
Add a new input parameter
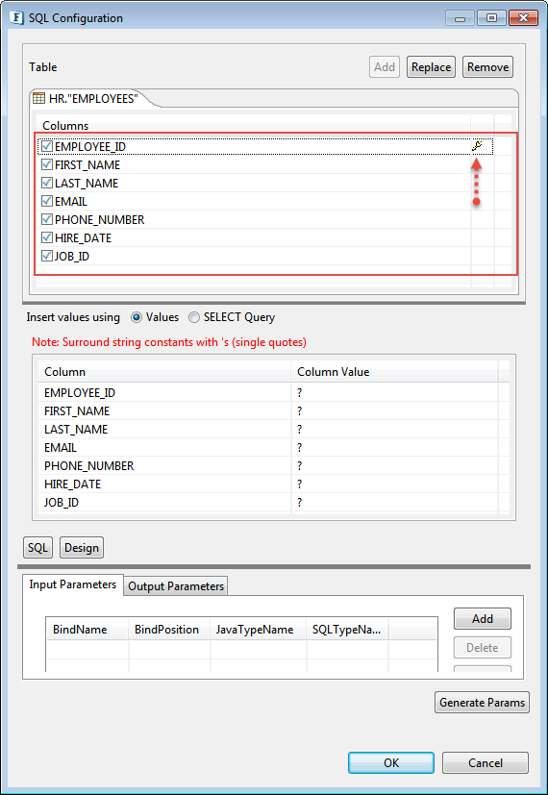pos(482,618)
